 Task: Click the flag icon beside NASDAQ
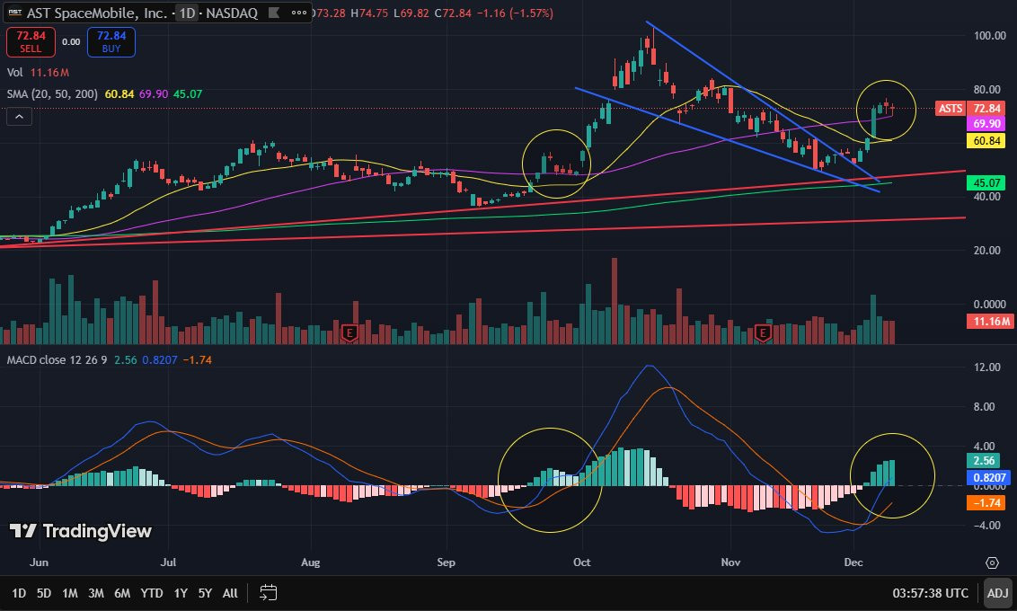(274, 13)
